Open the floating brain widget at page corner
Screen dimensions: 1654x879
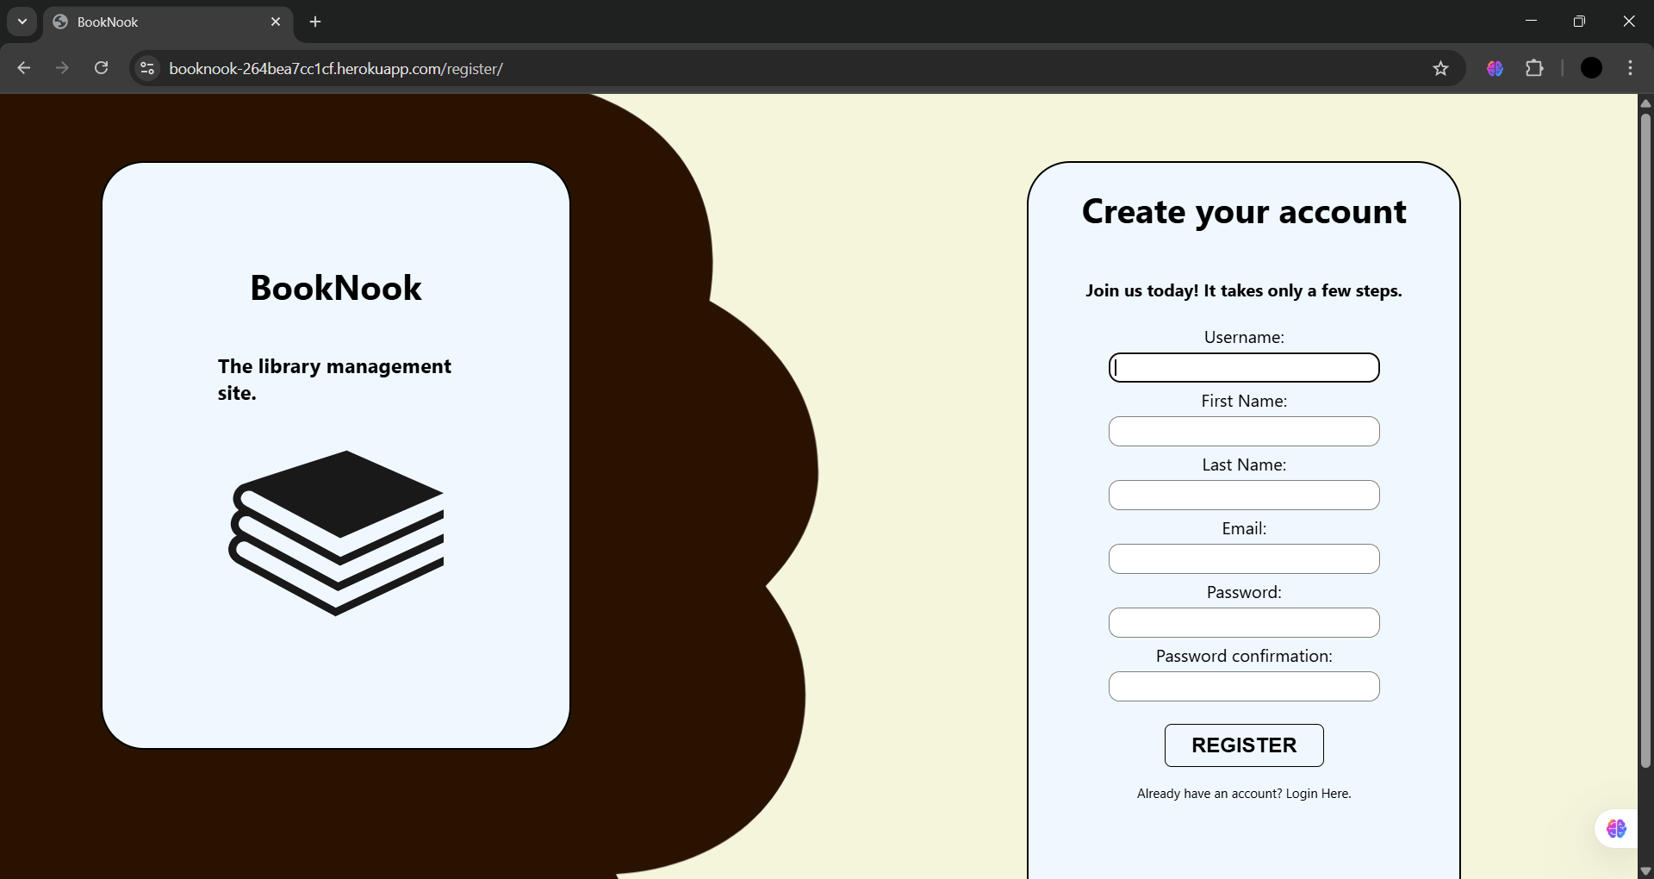pyautogui.click(x=1616, y=829)
